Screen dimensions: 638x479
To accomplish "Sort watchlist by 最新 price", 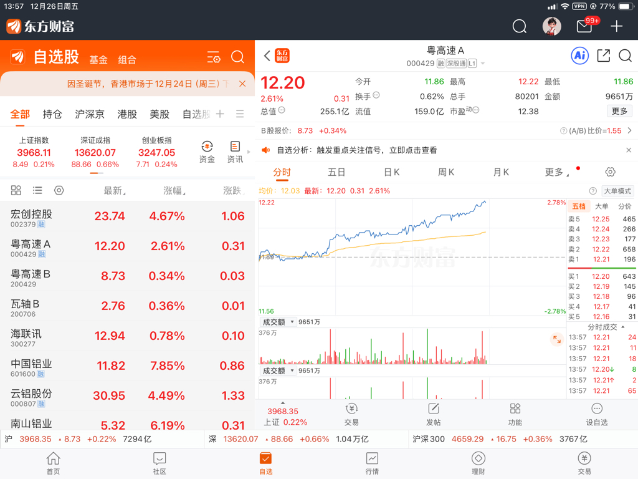I will pyautogui.click(x=115, y=191).
